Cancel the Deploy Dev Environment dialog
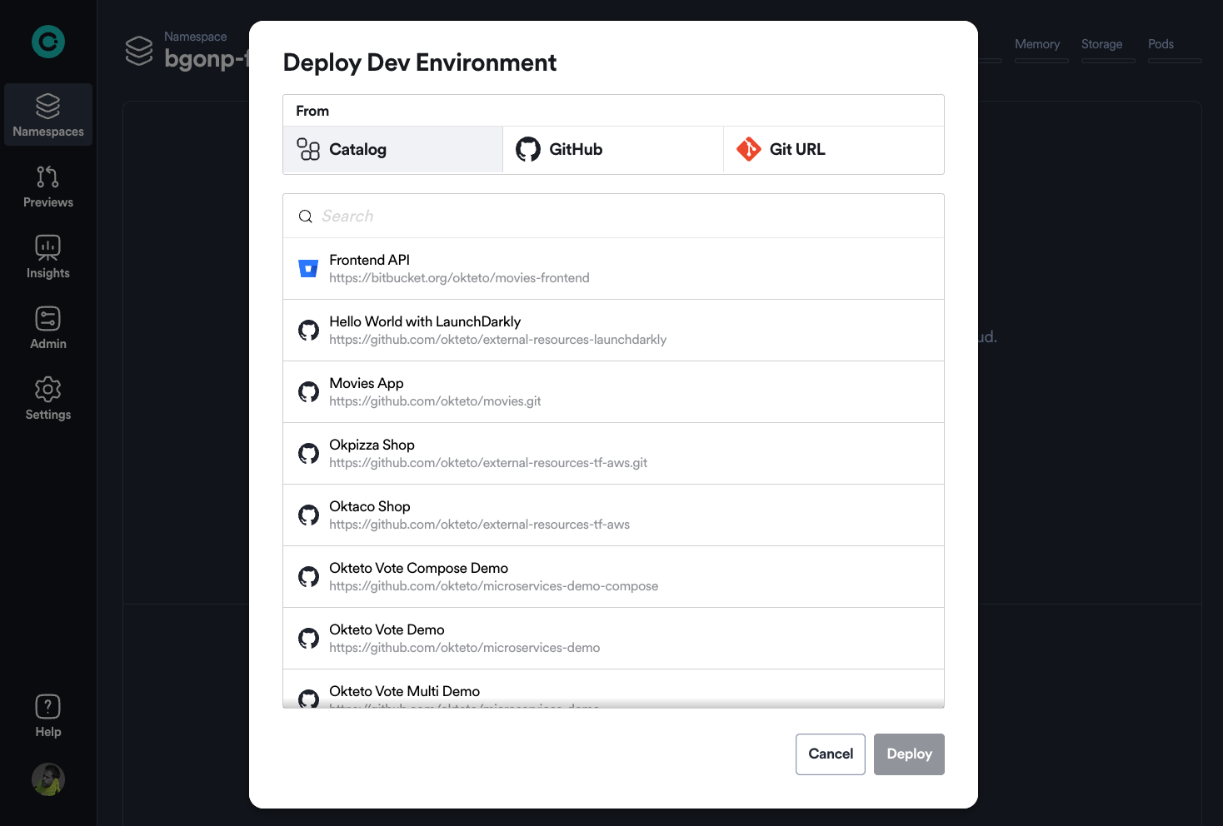The image size is (1223, 826). [x=830, y=754]
